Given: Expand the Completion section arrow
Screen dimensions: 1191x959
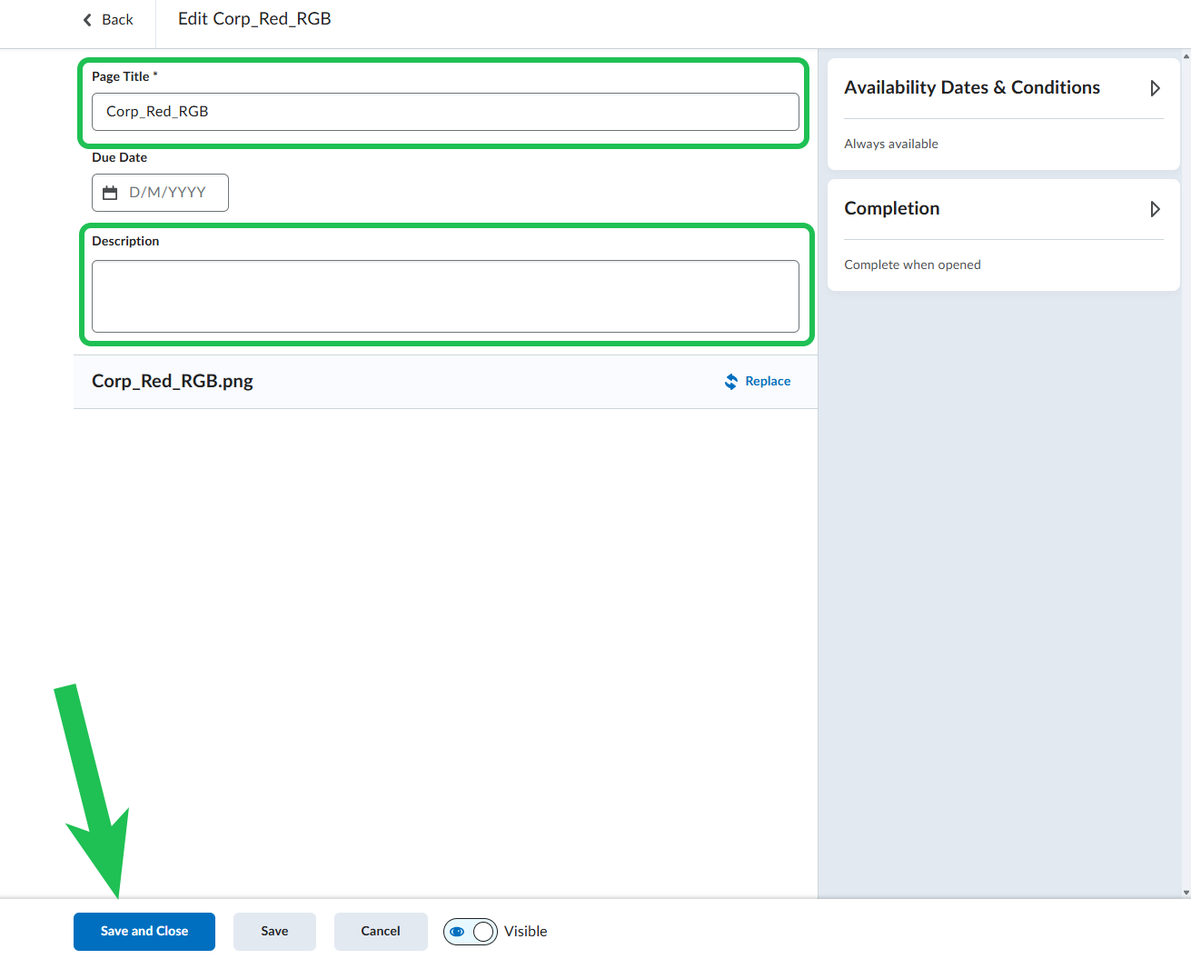Looking at the screenshot, I should click(1155, 209).
